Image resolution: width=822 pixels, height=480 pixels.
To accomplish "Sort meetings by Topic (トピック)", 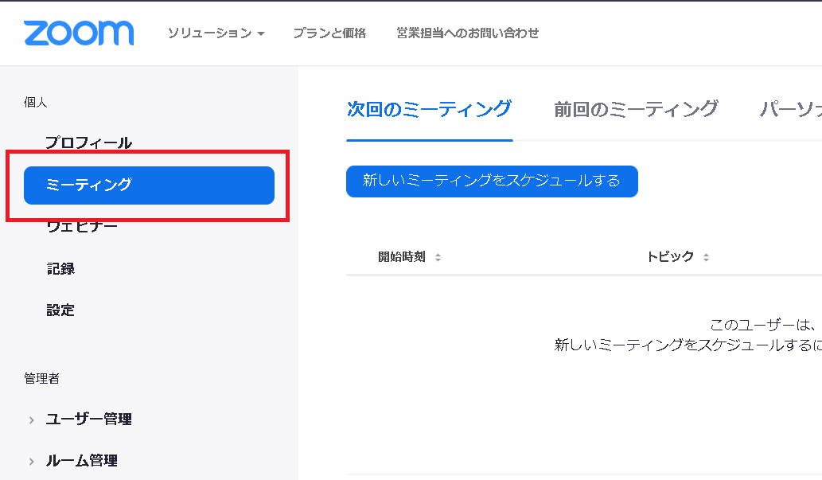I will [x=670, y=256].
